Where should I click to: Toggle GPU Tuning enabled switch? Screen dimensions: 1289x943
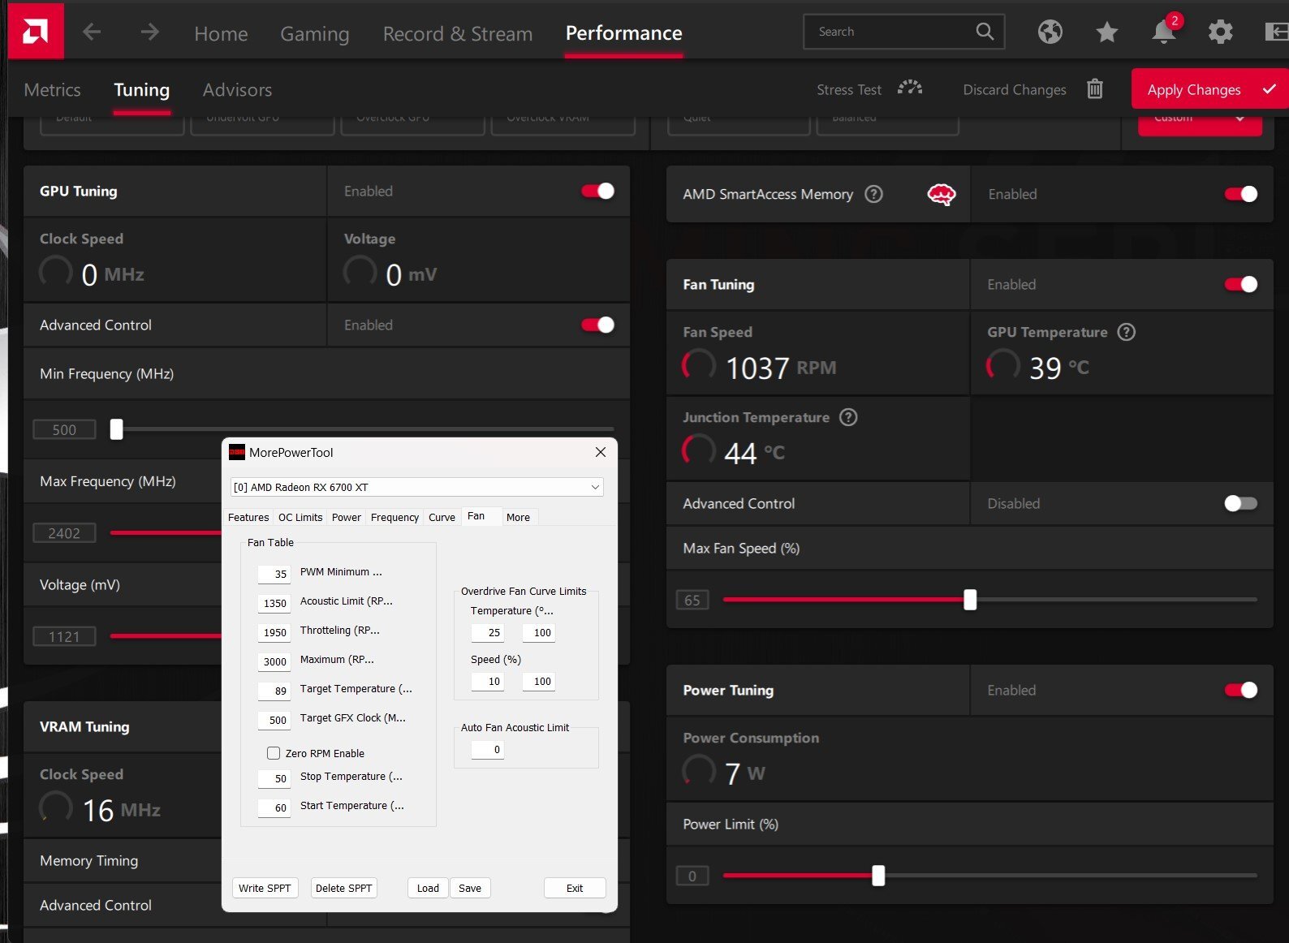tap(597, 191)
